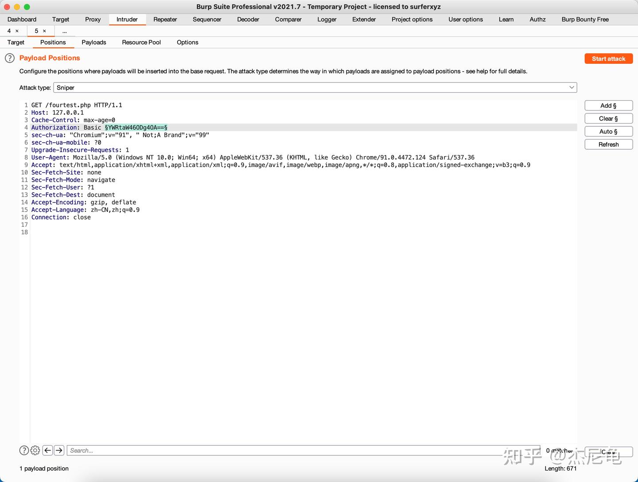Image resolution: width=638 pixels, height=482 pixels.
Task: Switch to Intruder attack tab 4
Action: click(x=9, y=31)
